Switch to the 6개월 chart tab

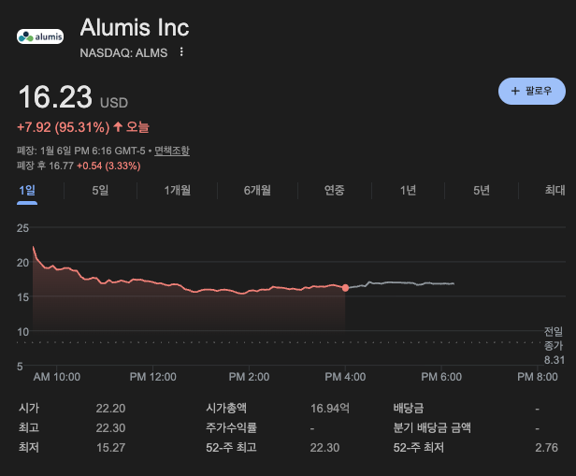(257, 190)
